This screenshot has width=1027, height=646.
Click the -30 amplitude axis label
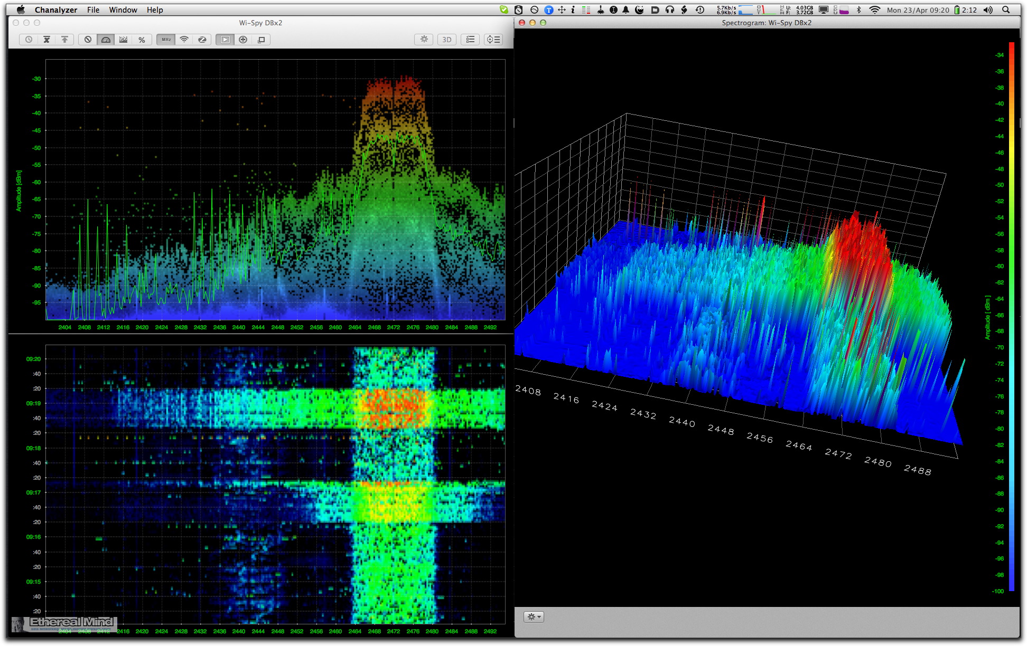36,79
